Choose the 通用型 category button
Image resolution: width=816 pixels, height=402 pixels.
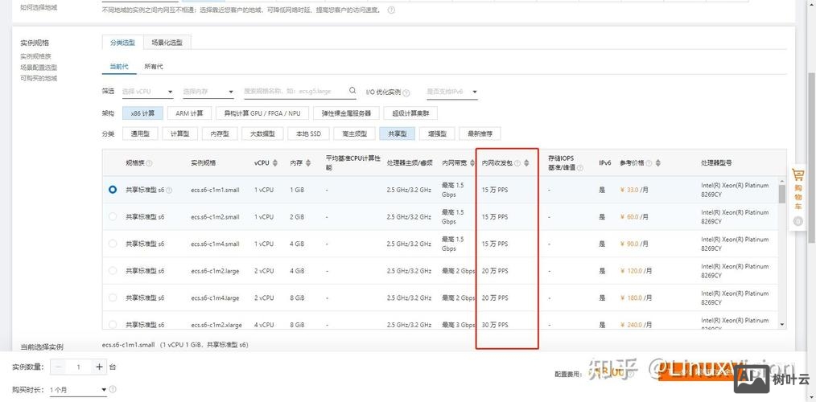pyautogui.click(x=140, y=133)
